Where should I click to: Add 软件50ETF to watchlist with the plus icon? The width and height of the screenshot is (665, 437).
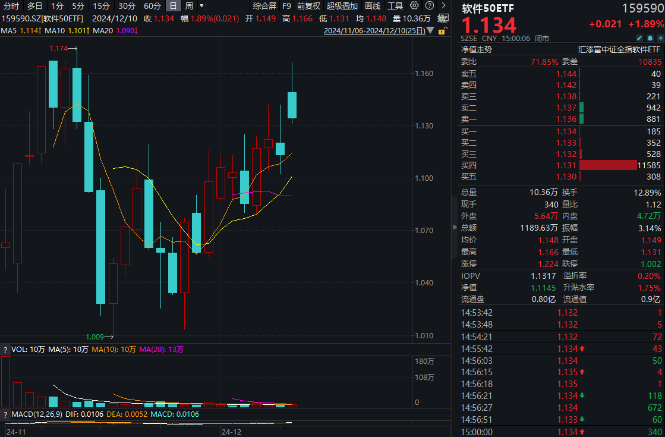(660, 37)
